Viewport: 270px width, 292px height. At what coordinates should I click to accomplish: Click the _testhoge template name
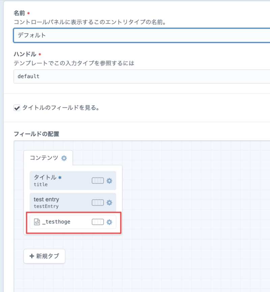(56, 222)
